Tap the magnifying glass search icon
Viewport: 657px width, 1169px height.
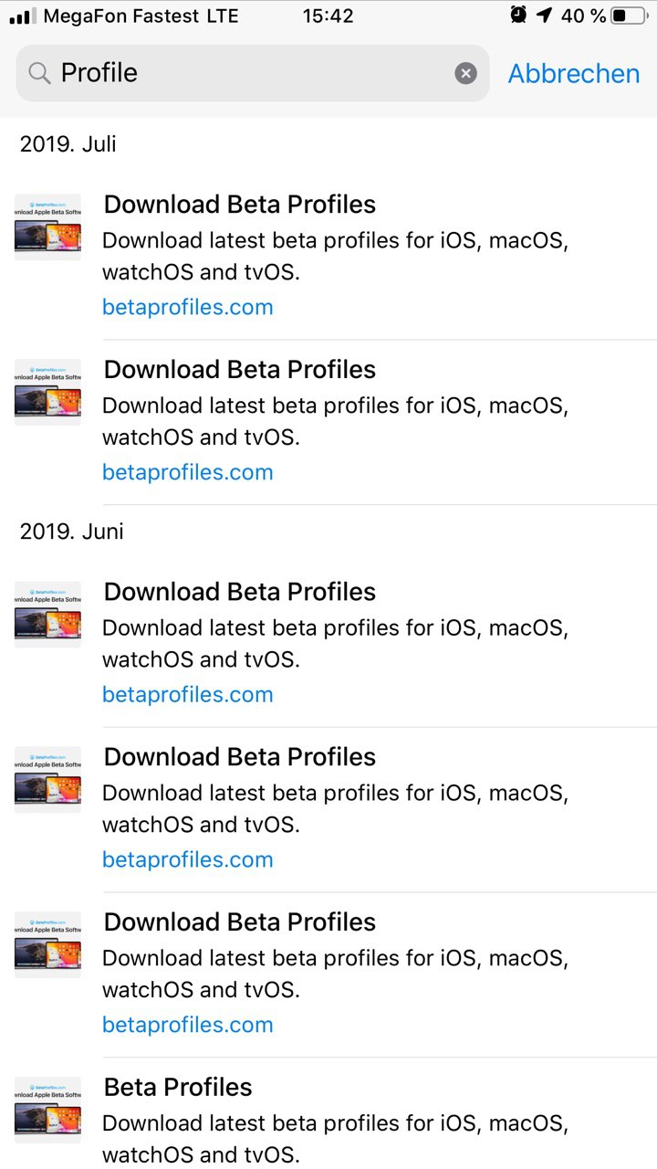[39, 73]
